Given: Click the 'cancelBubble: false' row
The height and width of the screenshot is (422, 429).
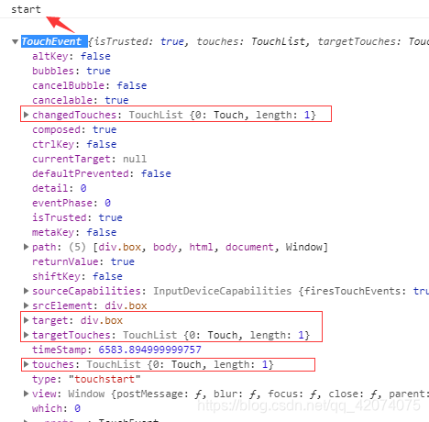Looking at the screenshot, I should (90, 85).
